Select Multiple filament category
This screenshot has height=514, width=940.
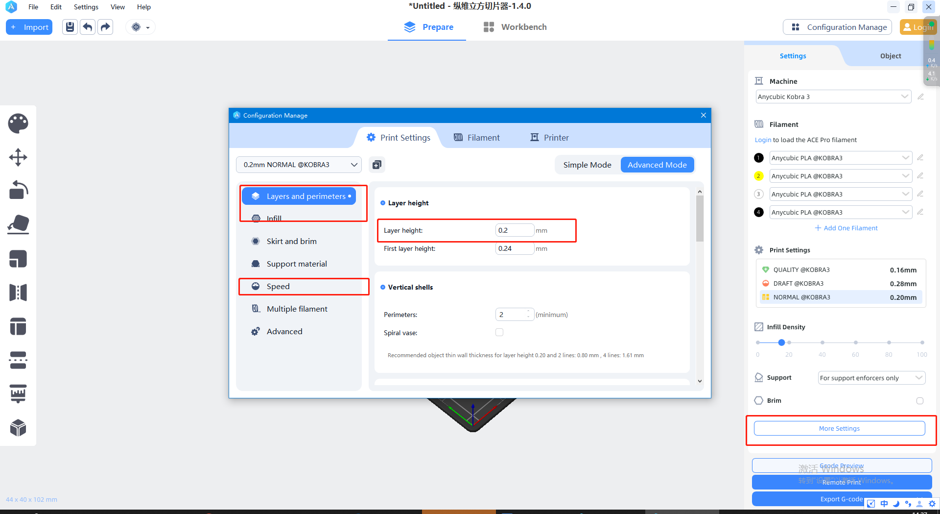pyautogui.click(x=297, y=309)
